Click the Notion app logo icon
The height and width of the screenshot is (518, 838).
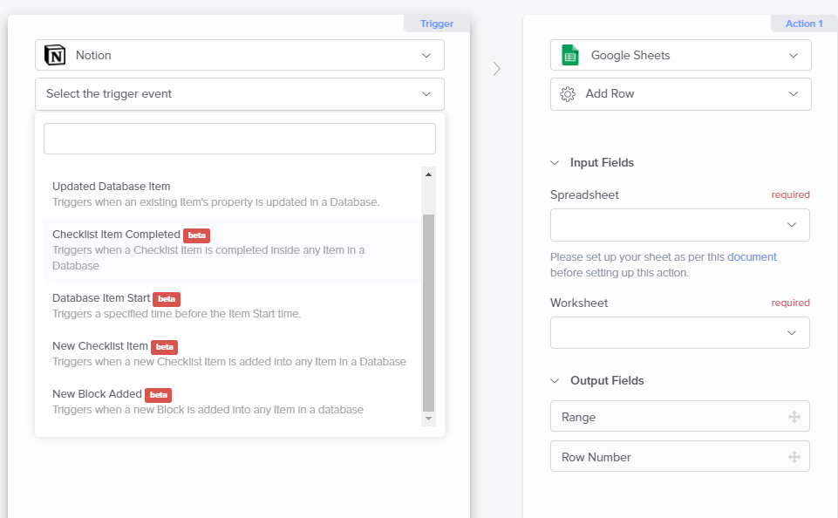(55, 55)
